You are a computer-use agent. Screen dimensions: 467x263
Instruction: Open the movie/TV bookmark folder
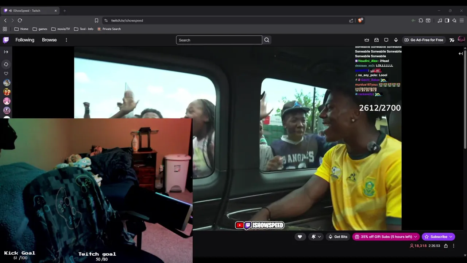pyautogui.click(x=61, y=29)
